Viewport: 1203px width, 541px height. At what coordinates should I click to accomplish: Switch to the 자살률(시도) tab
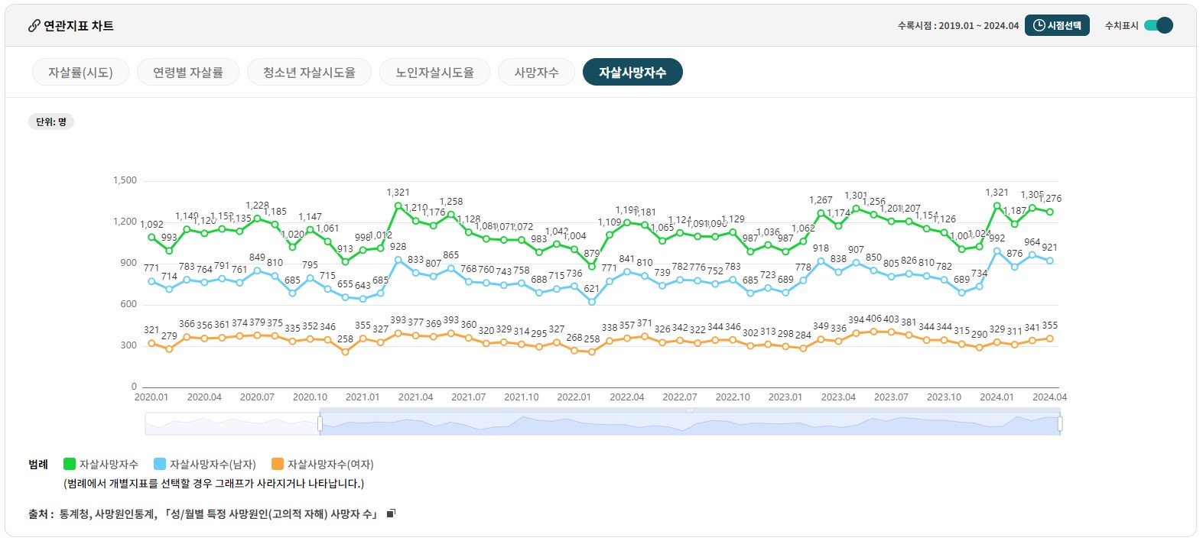80,72
